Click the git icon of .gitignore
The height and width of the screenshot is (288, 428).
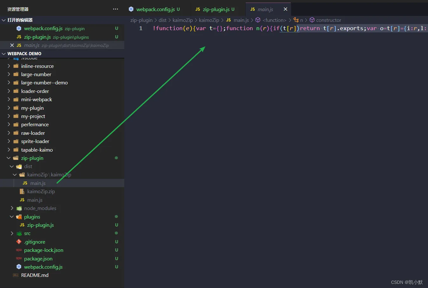pos(19,242)
